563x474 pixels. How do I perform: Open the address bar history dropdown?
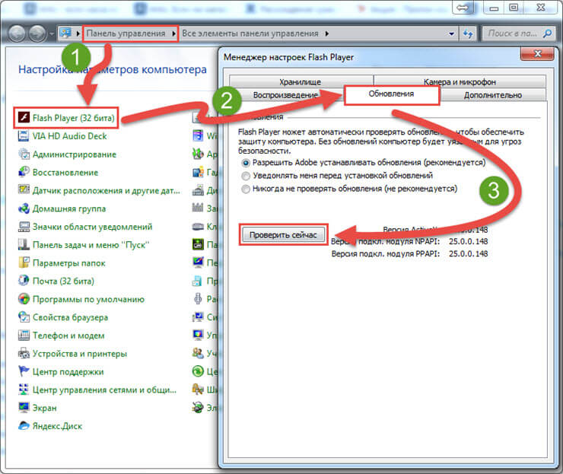click(x=451, y=33)
